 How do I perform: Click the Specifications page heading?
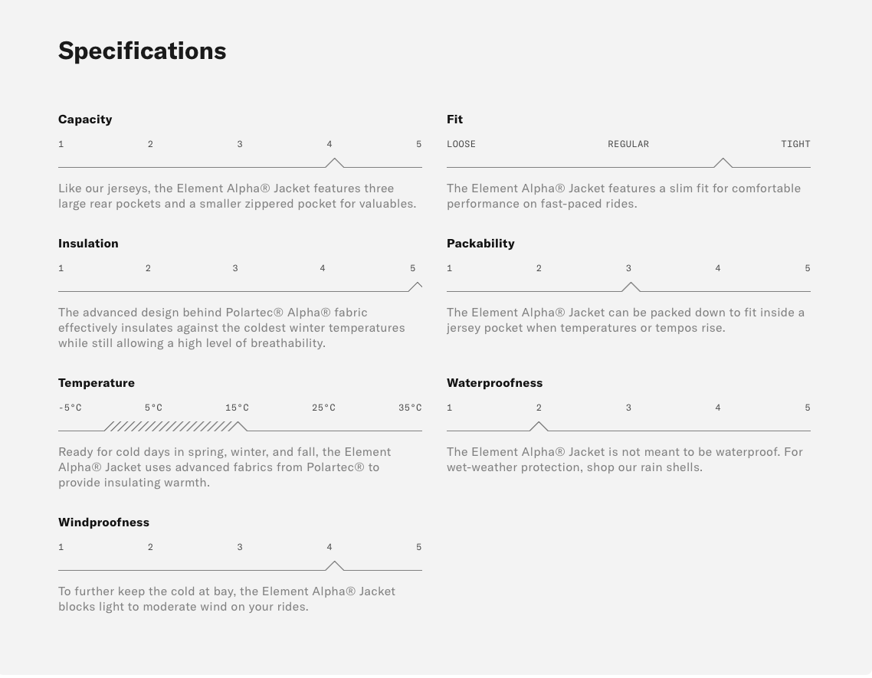143,51
